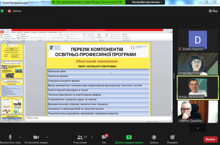Click the green encryption shield icon
This screenshot has width=220, height=145.
pos(2,11)
